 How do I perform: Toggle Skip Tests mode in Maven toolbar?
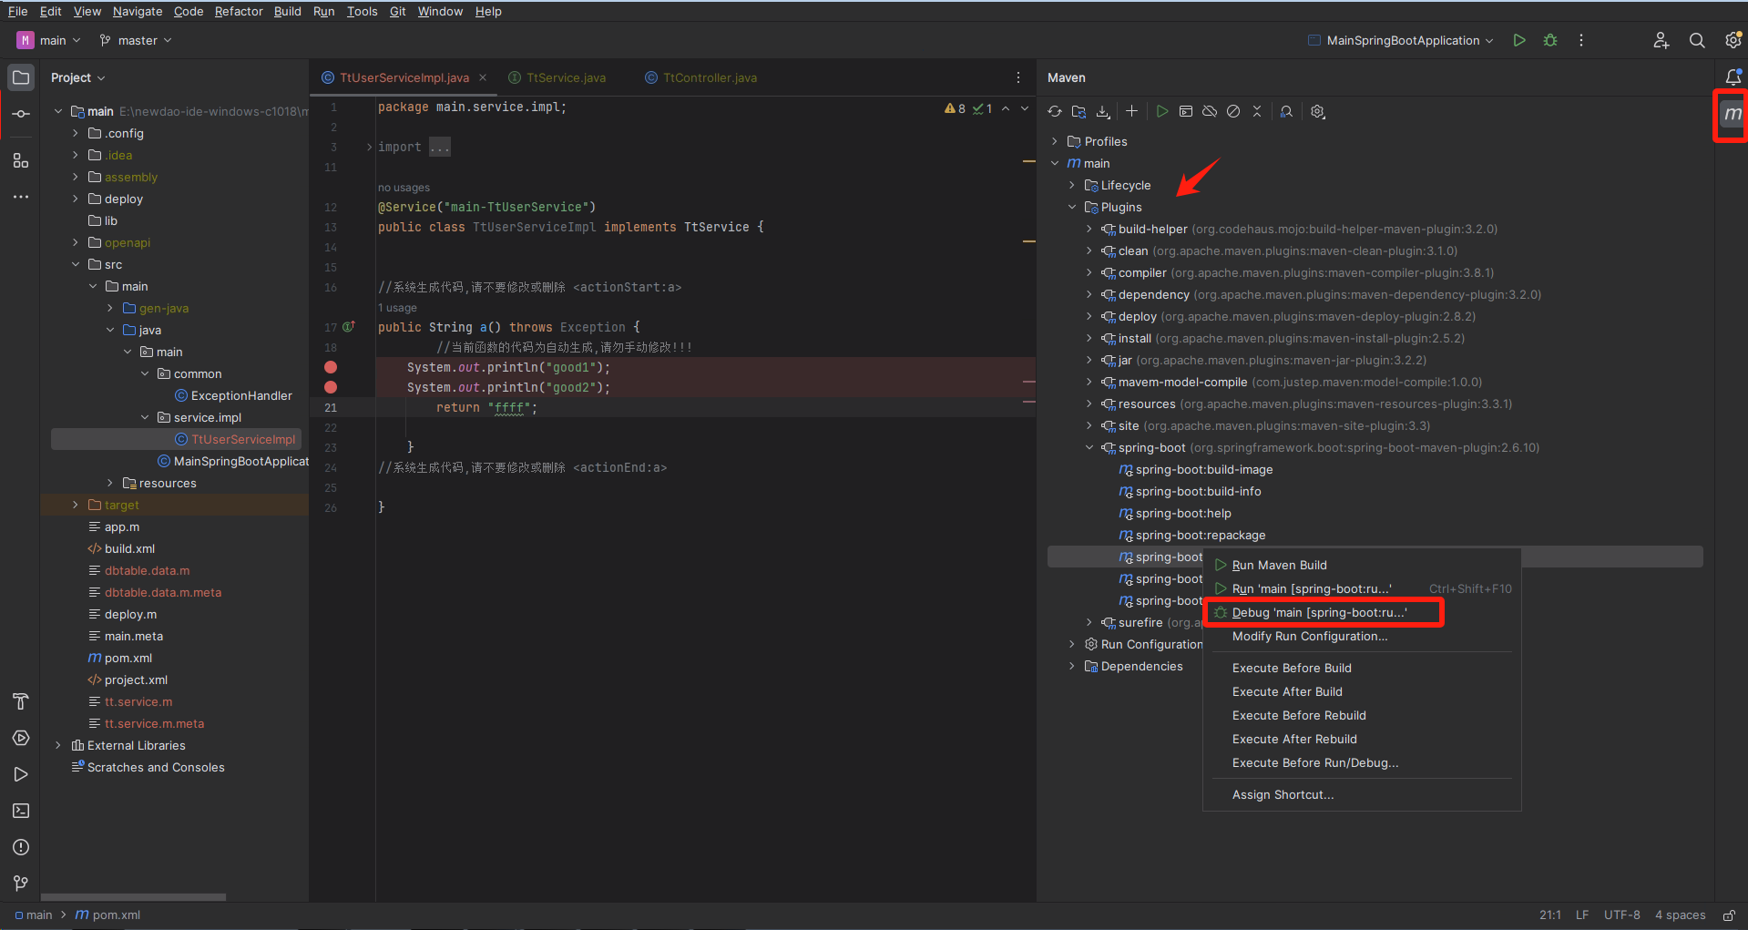coord(1233,111)
